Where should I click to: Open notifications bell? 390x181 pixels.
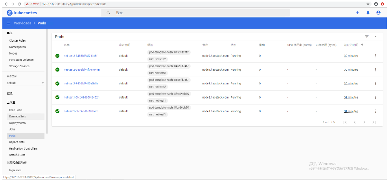coord(368,13)
